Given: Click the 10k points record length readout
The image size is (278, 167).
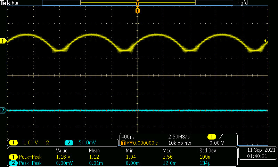Looking at the screenshot, I should click(180, 143).
